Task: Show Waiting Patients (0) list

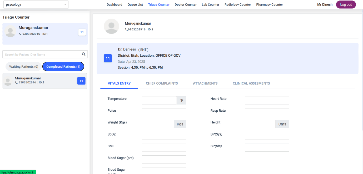Action: click(24, 67)
